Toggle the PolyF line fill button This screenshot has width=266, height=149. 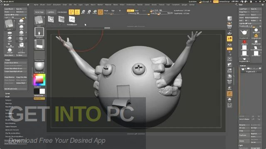coord(229,82)
